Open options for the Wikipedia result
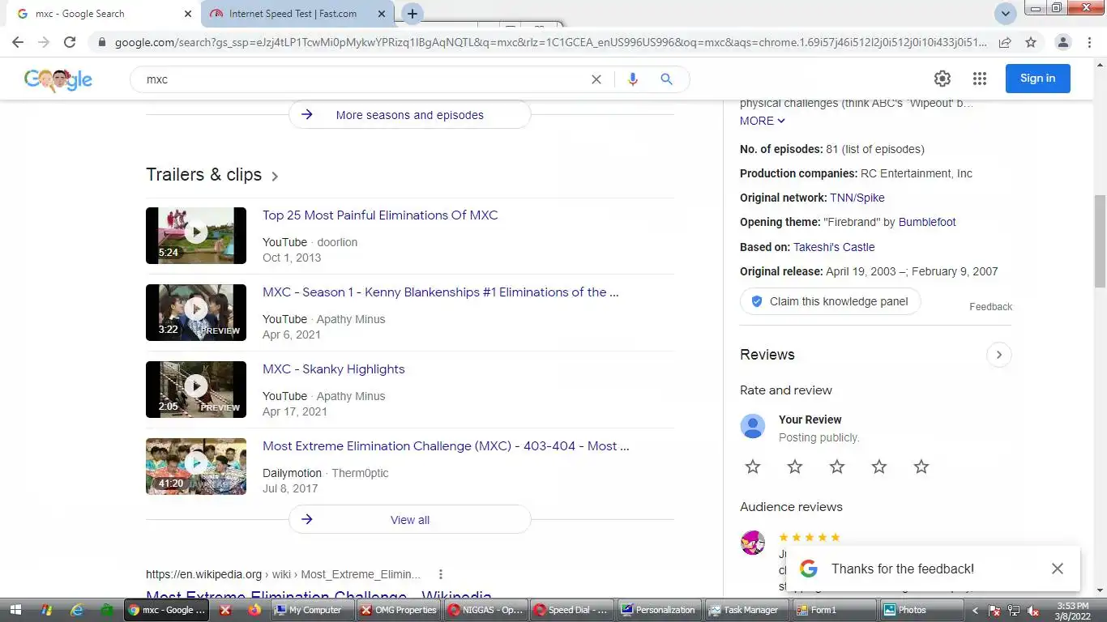The height and width of the screenshot is (622, 1107). click(441, 574)
